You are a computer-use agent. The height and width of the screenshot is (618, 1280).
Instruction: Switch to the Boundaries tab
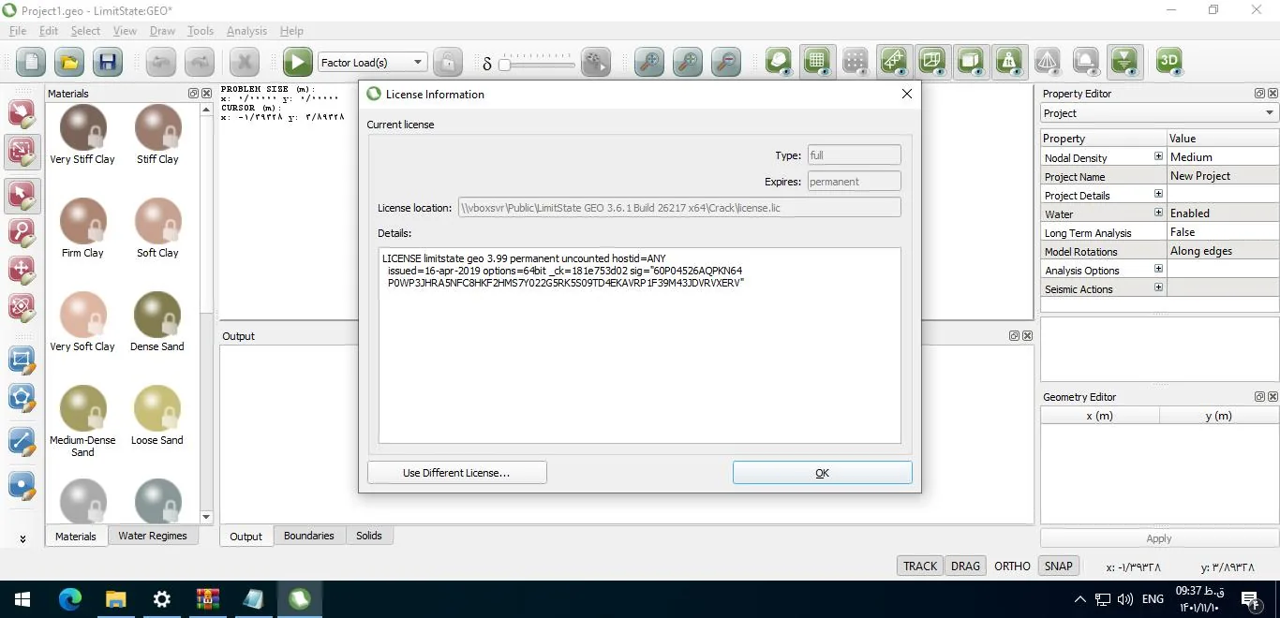[x=309, y=536]
